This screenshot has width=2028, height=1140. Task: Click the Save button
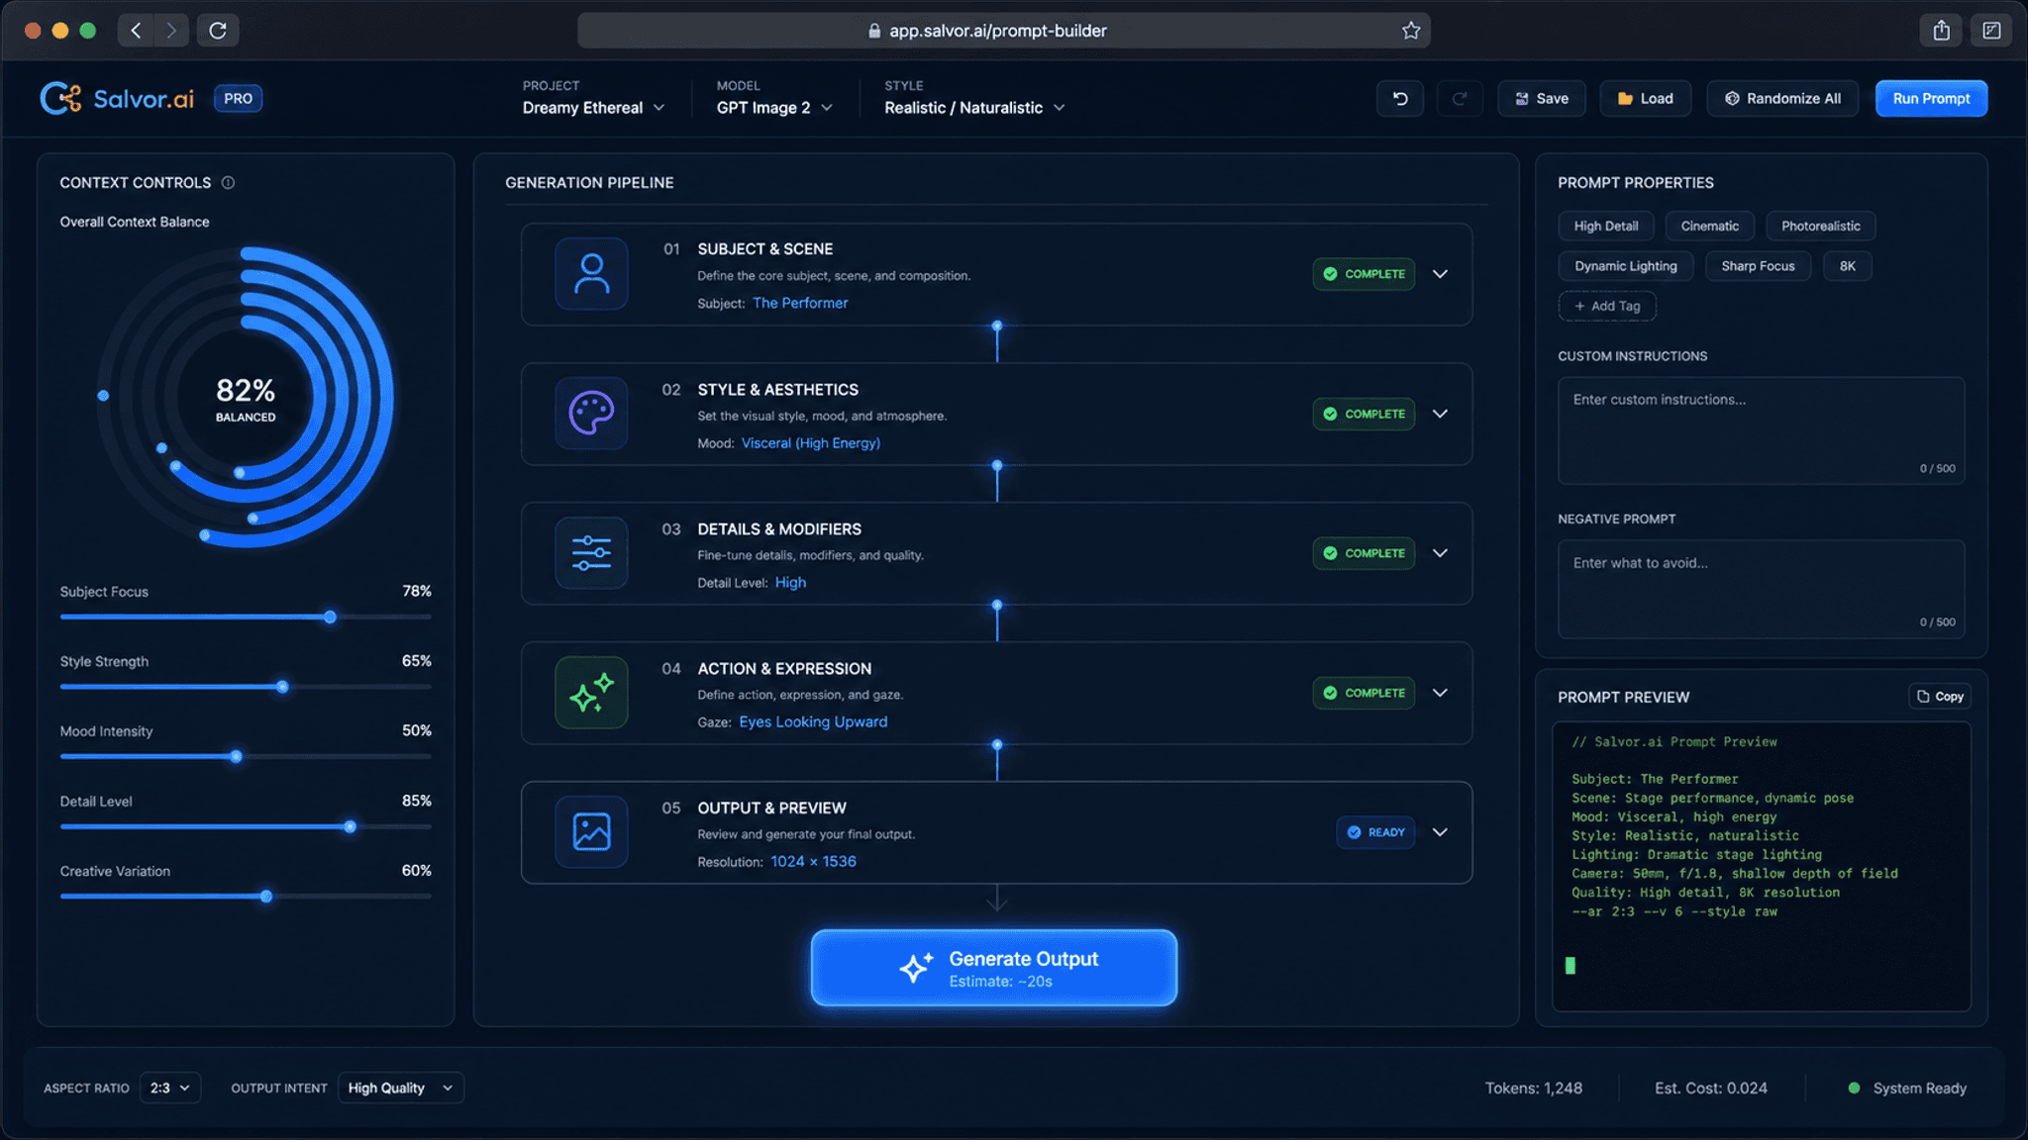pos(1541,98)
